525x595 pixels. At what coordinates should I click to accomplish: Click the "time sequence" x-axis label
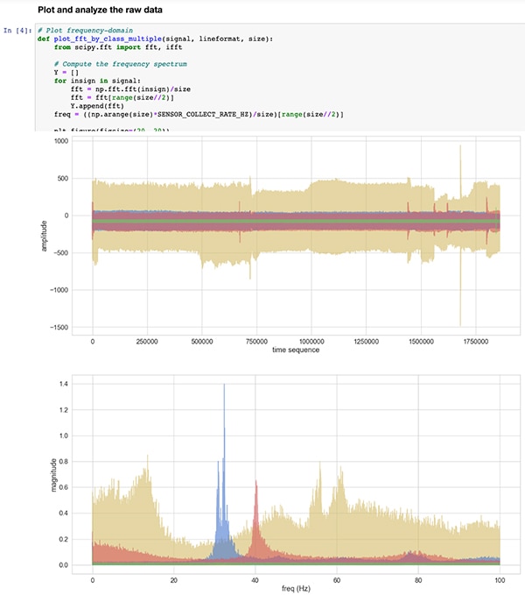point(296,350)
